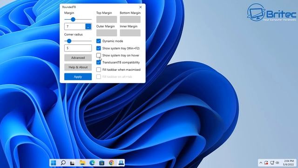Untick Show system tray (Win+F2)

point(98,48)
